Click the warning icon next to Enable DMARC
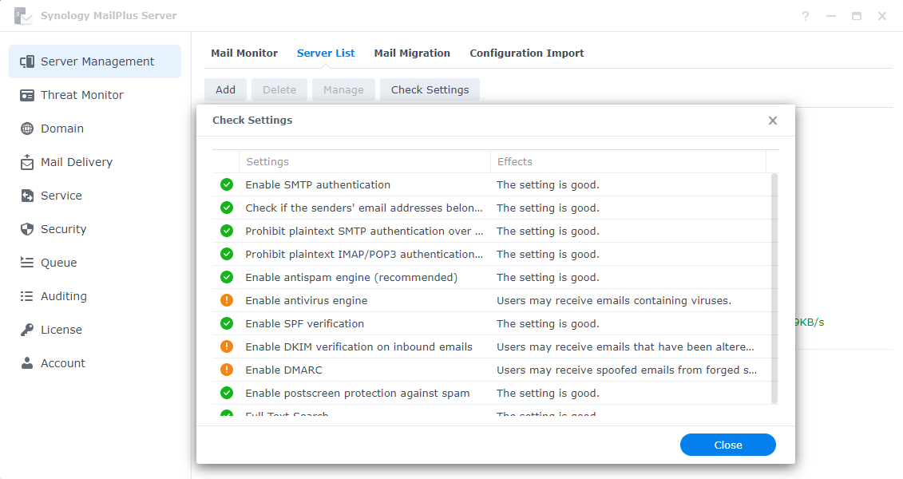 226,370
